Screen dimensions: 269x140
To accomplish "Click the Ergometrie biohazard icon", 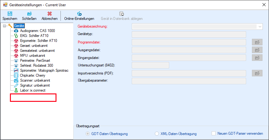I will point(16,41).
